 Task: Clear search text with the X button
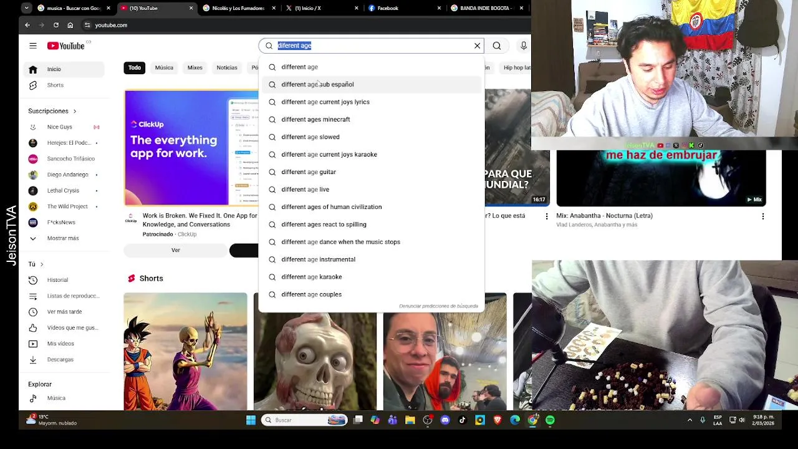[x=478, y=46]
